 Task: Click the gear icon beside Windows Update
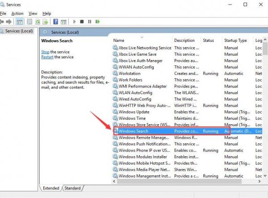point(115,112)
